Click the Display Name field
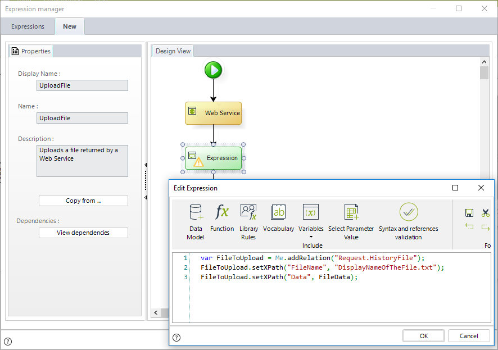 tap(82, 85)
